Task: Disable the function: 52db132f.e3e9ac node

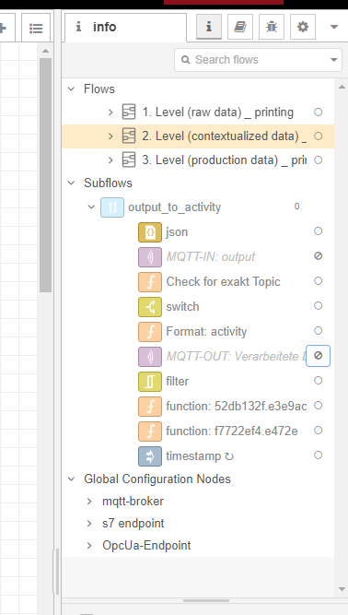Action: coord(319,405)
